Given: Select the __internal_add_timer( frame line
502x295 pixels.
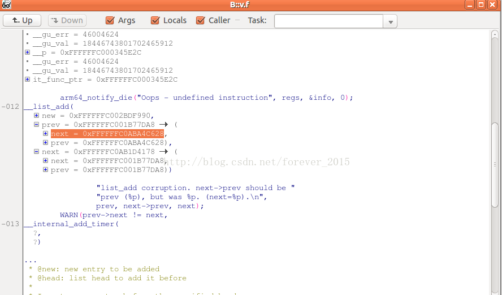Looking at the screenshot, I should coord(71,224).
